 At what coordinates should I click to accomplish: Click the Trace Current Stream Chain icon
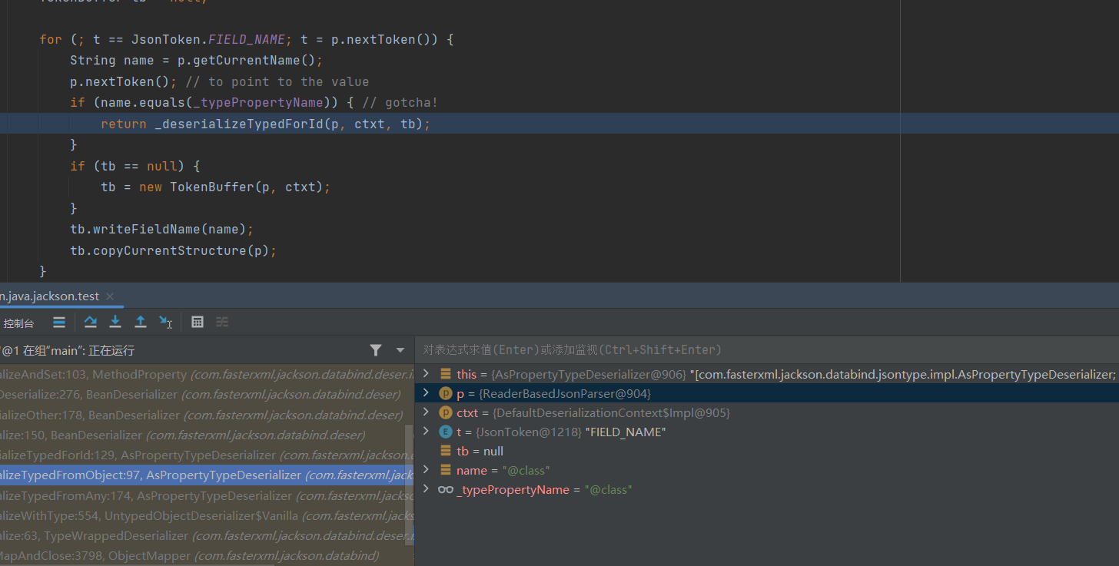pyautogui.click(x=222, y=322)
